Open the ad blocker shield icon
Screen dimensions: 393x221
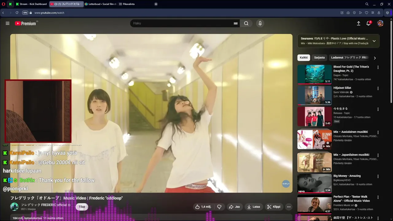[x=354, y=13]
